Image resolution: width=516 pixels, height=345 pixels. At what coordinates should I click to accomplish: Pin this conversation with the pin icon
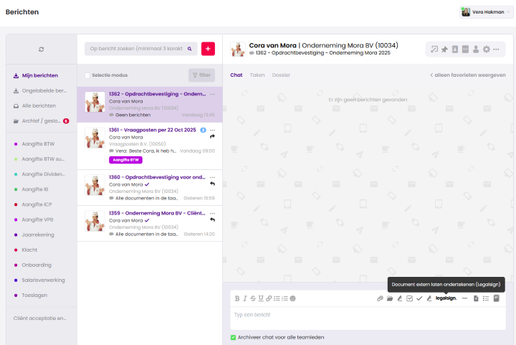point(444,49)
